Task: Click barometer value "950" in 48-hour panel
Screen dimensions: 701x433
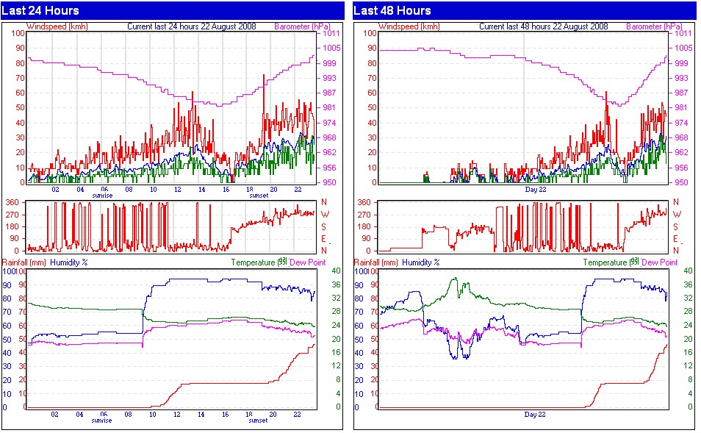Action: (x=681, y=182)
